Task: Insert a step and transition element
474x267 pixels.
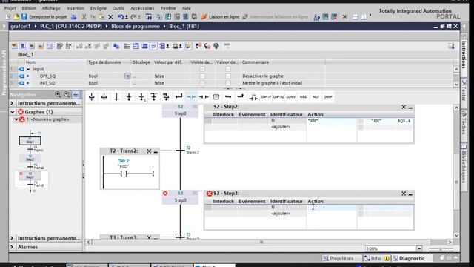Action: [92, 97]
